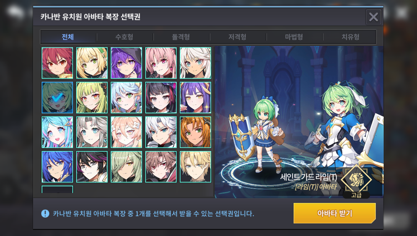Click the blue exclamation info icon

point(45,213)
